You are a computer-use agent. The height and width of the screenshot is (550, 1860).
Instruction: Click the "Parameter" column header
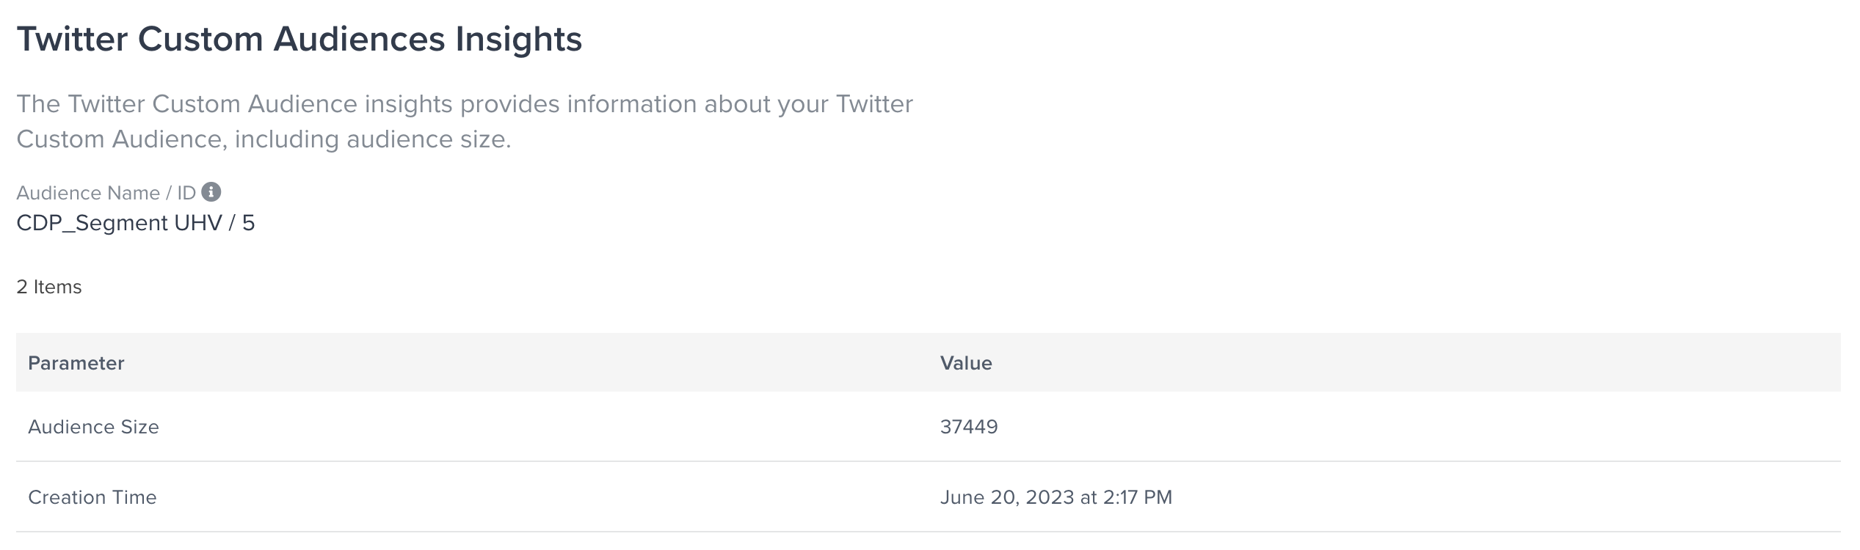coord(76,363)
